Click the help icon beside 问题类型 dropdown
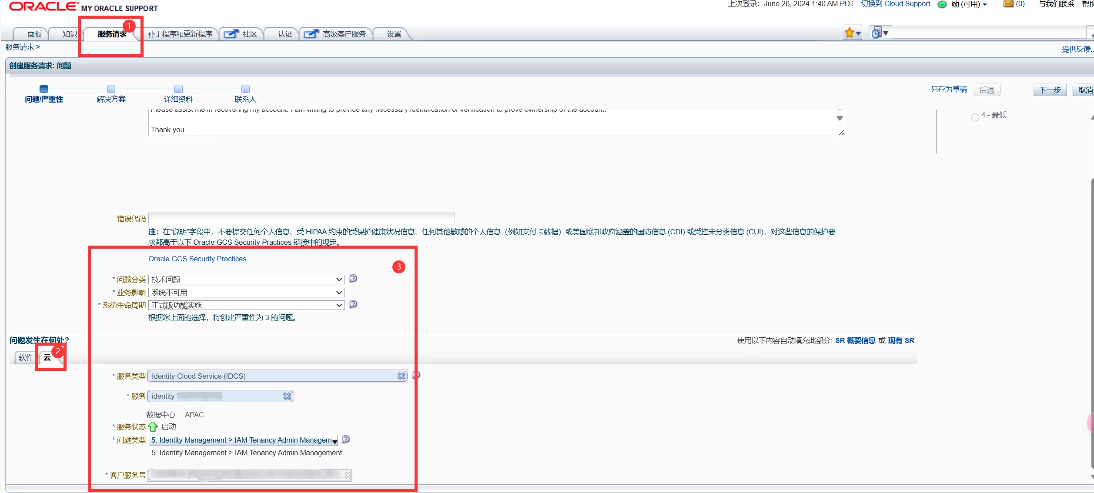1094x493 pixels. pos(346,440)
